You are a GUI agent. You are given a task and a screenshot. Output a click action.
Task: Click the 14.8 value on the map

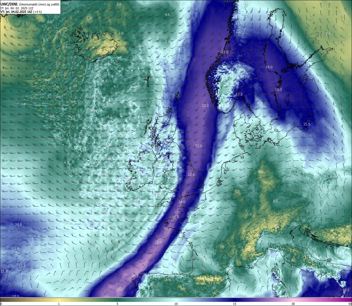tap(22, 266)
